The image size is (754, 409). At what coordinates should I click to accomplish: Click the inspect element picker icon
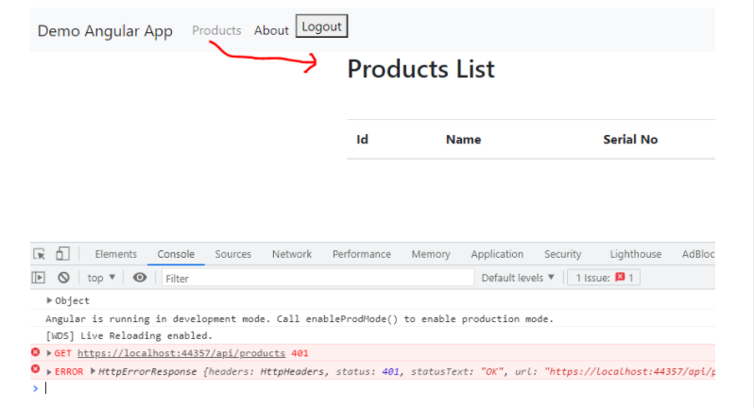[x=40, y=254]
